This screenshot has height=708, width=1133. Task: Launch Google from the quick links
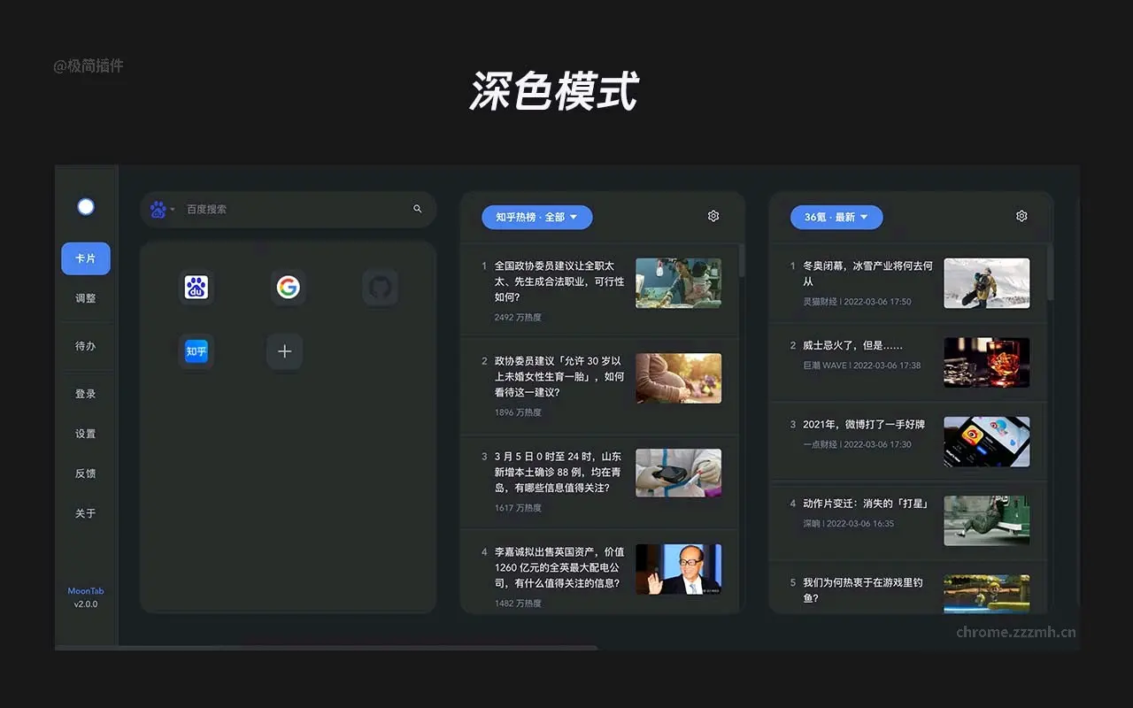pyautogui.click(x=288, y=286)
